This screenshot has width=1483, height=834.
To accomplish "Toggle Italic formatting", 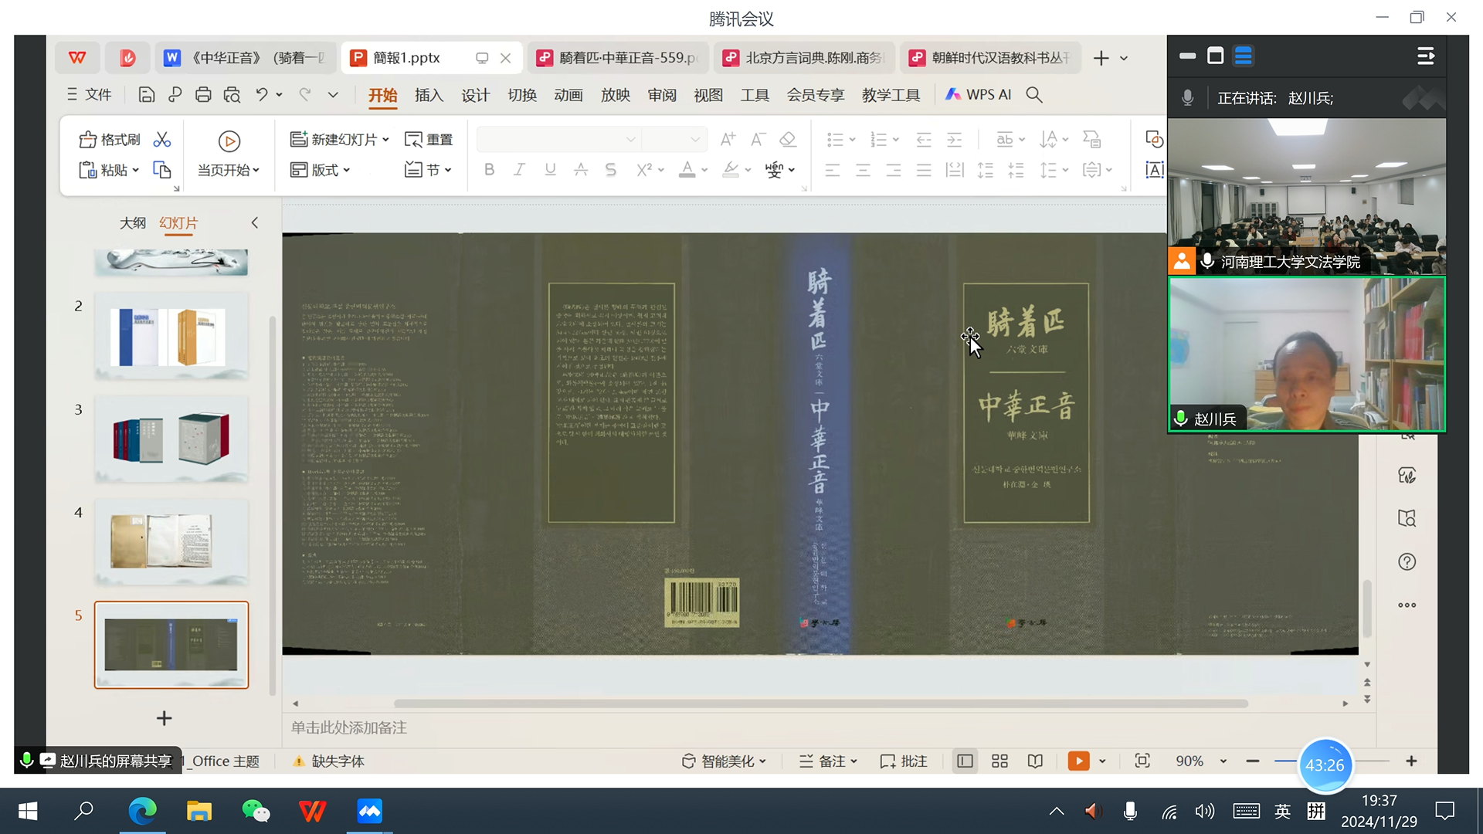I will point(519,170).
